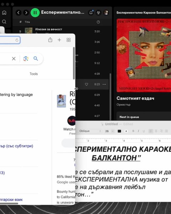Share page from Safari toolbar
This screenshot has height=214, width=171.
(x=50, y=40)
